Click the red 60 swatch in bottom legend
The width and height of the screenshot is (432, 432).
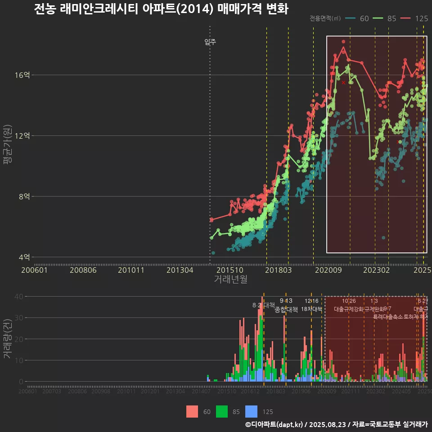[192, 412]
